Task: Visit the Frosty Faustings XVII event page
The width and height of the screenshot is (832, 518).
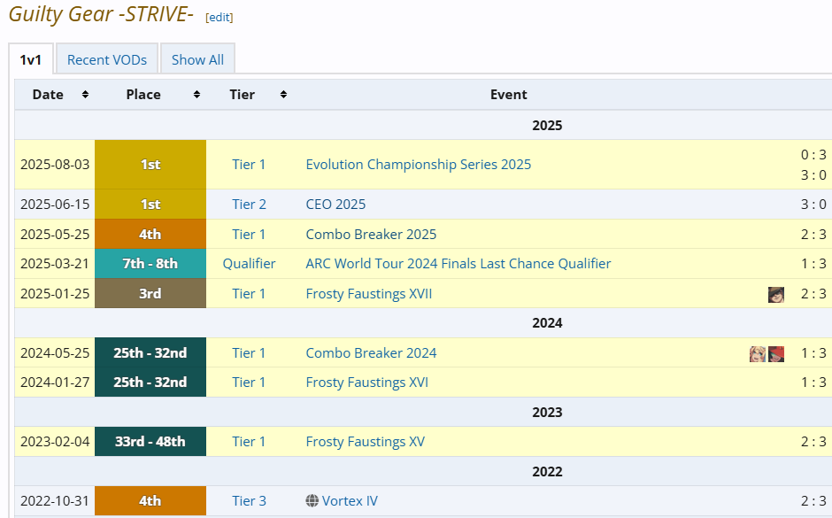Action: pos(369,293)
